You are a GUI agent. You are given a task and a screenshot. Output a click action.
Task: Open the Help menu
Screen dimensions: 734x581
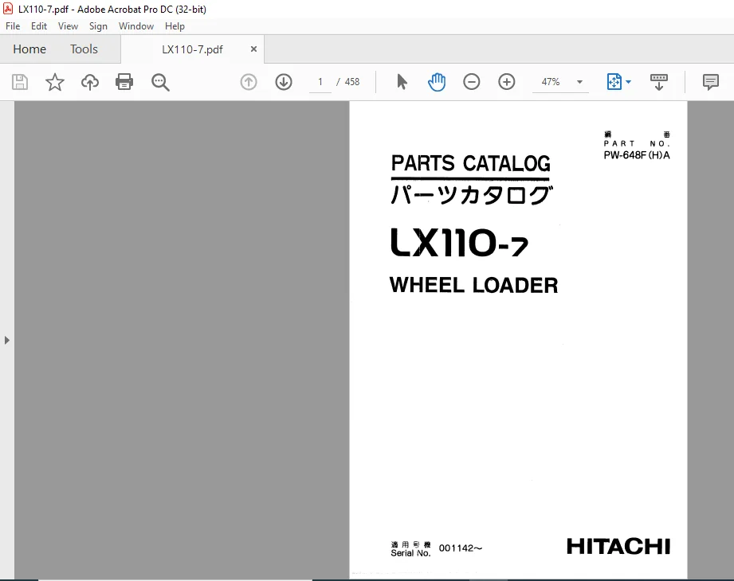(x=175, y=26)
